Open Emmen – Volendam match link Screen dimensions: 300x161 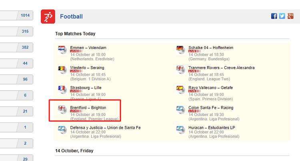88,48
